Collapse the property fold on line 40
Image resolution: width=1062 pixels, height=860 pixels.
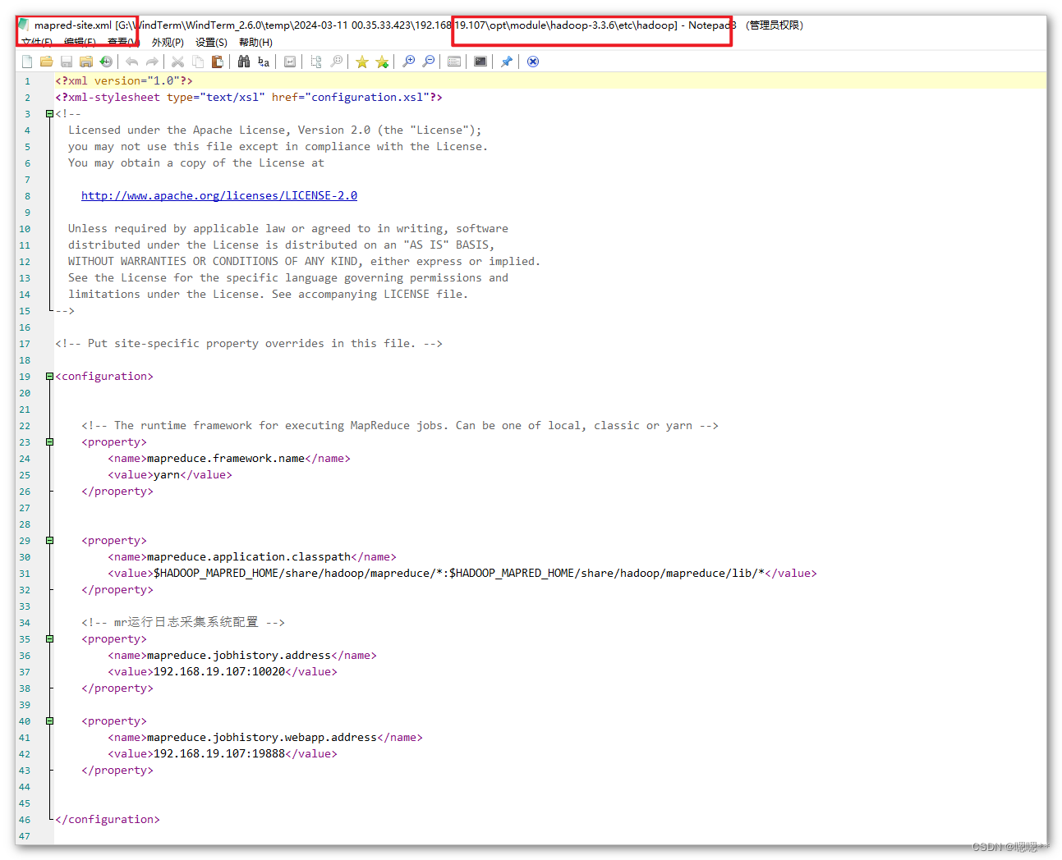(x=49, y=721)
